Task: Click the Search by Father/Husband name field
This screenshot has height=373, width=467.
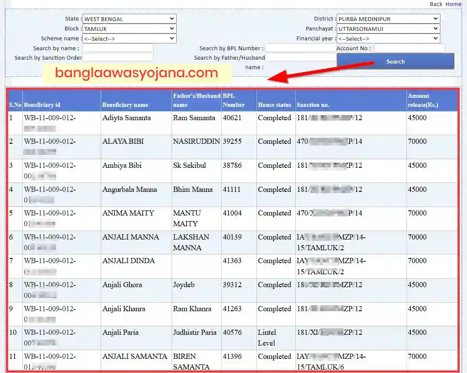Action: pyautogui.click(x=301, y=57)
